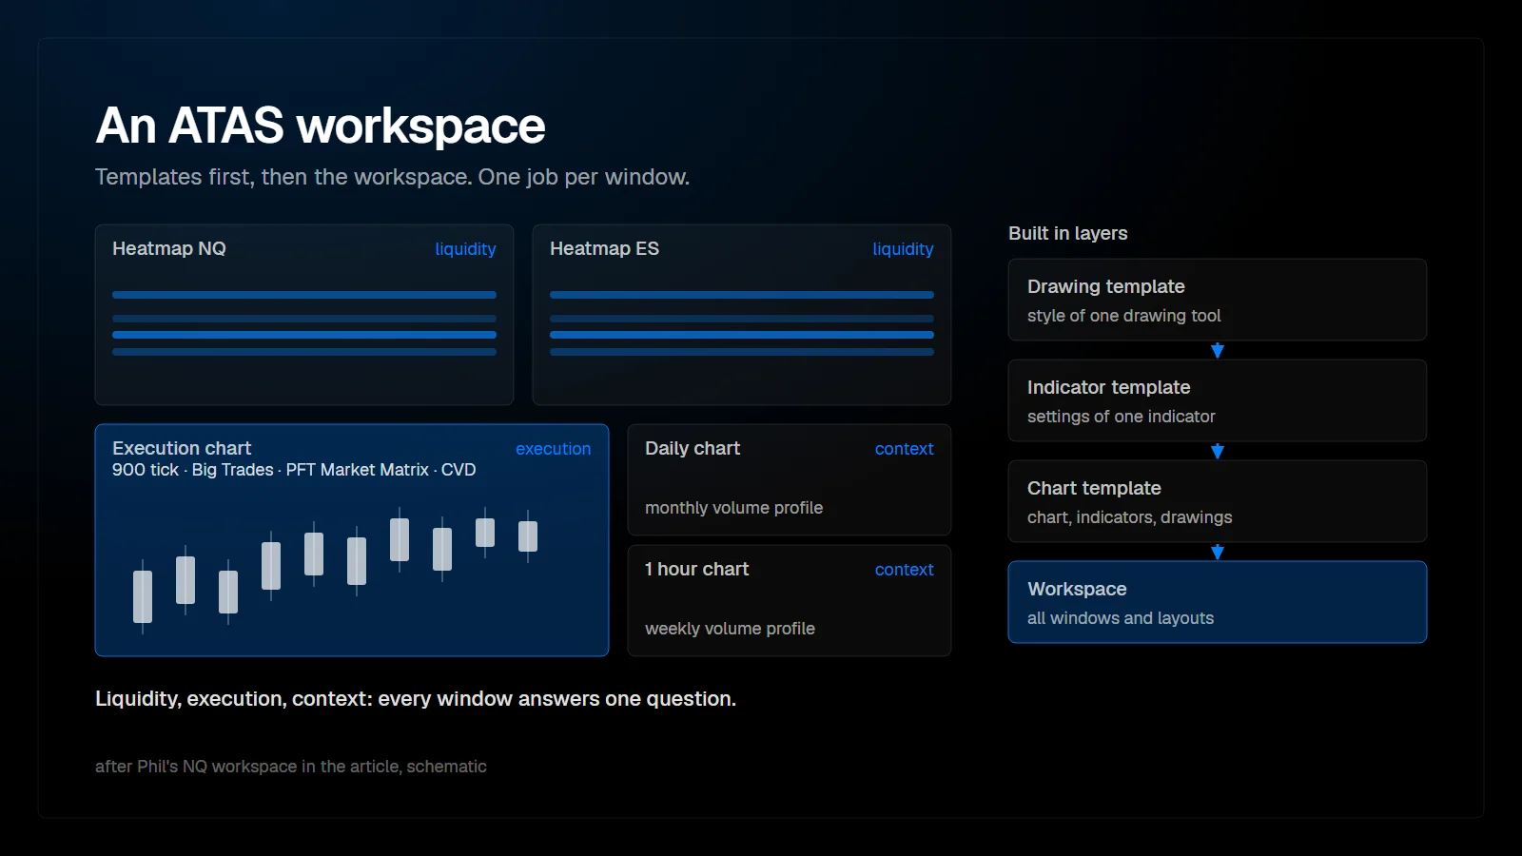The width and height of the screenshot is (1522, 856).
Task: Click the Heatmap ES liquidity bars
Action: (742, 323)
